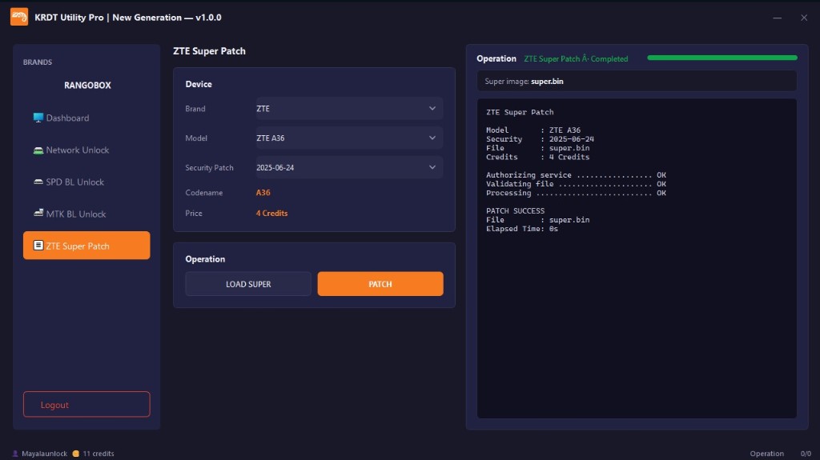
Task: Open the Dashboard page
Action: [x=86, y=118]
